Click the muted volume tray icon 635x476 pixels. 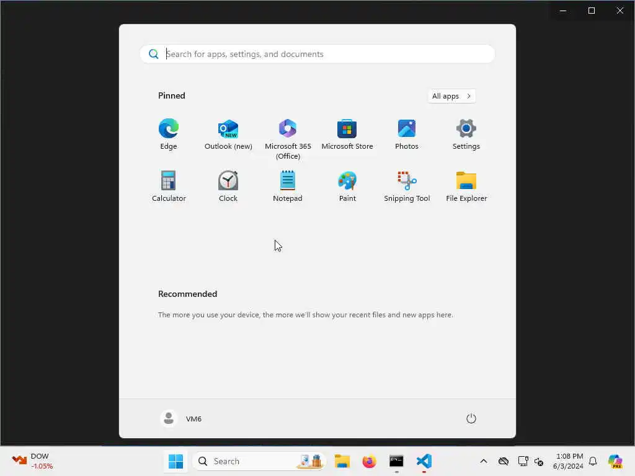539,461
